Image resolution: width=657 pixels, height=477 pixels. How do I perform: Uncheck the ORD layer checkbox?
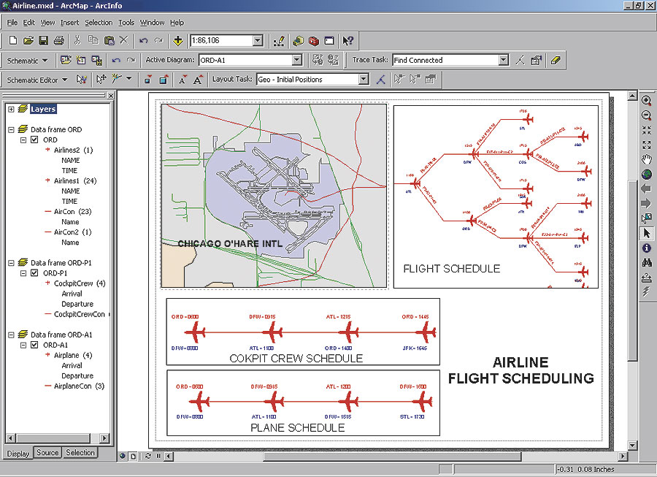click(34, 140)
